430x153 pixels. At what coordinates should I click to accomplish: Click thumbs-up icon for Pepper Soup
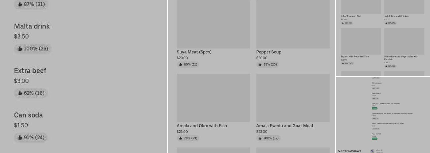(x=260, y=65)
